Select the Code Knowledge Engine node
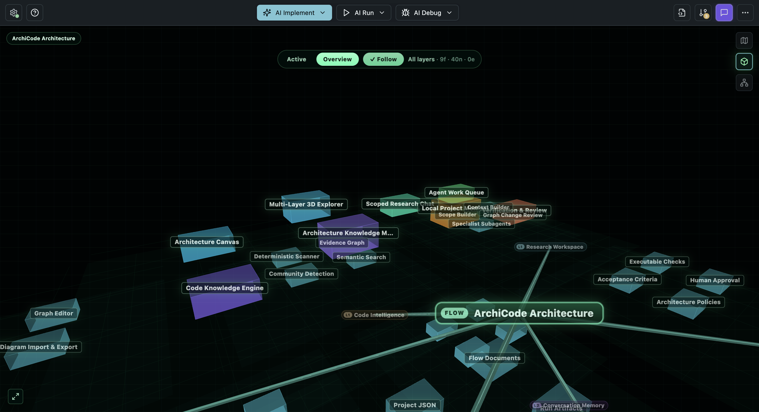This screenshot has width=759, height=412. (225, 288)
